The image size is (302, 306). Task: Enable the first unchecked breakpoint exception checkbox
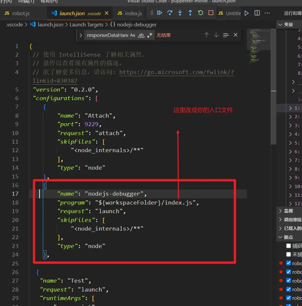pyautogui.click(x=288, y=246)
